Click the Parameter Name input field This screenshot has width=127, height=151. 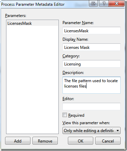pos(92,31)
